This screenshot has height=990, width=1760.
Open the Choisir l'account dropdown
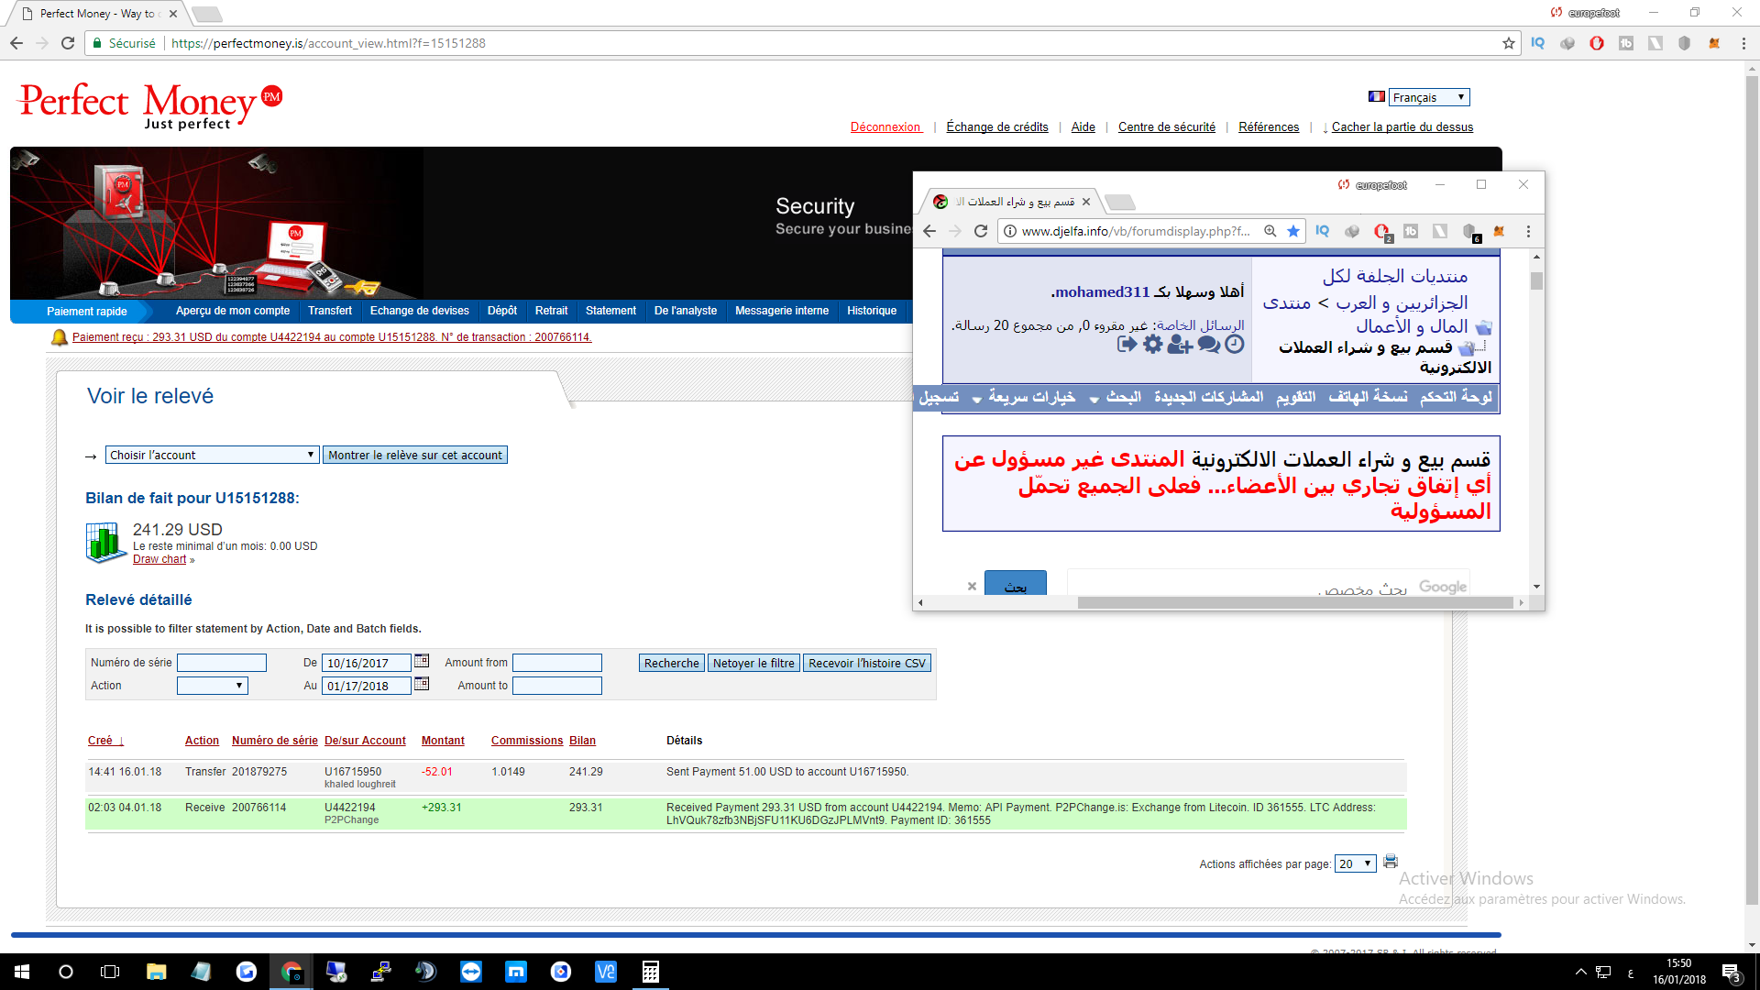(x=211, y=455)
